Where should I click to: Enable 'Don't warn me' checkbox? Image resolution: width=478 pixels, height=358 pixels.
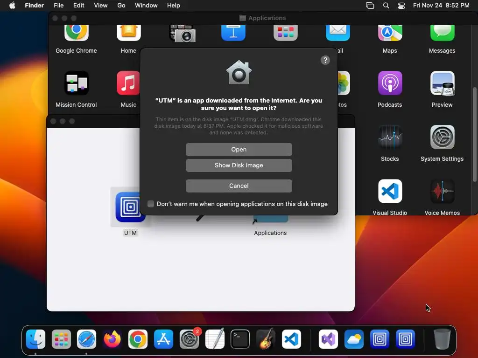(151, 204)
